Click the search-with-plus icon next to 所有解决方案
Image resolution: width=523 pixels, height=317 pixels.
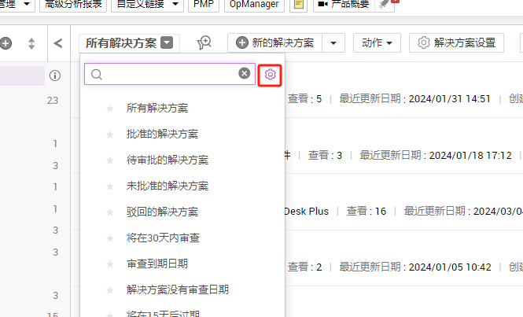(204, 42)
